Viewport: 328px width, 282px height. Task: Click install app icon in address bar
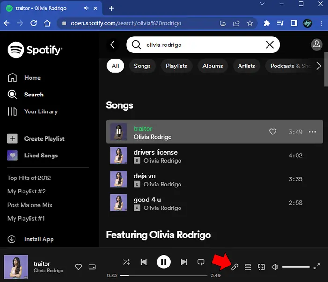coord(223,23)
